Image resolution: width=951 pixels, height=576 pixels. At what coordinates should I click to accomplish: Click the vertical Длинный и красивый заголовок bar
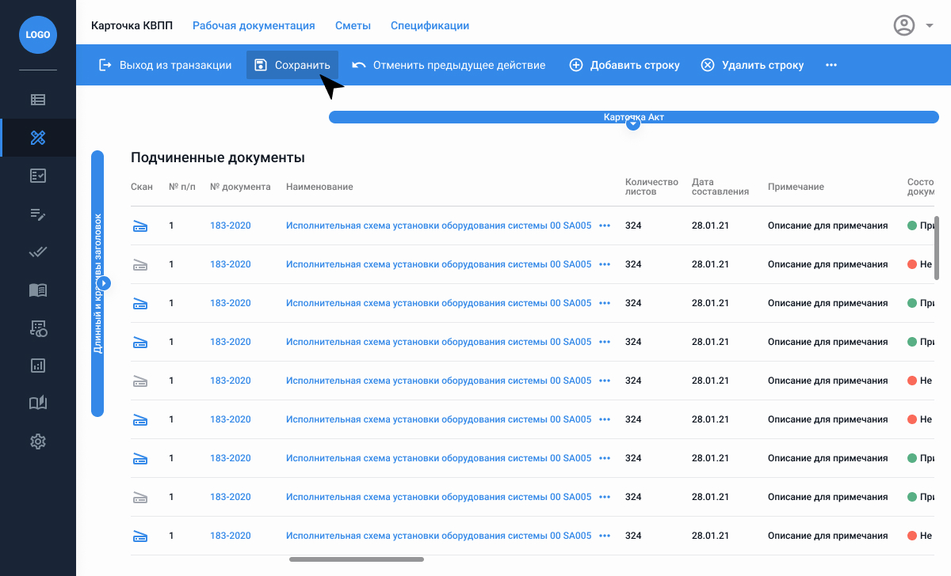[98, 283]
